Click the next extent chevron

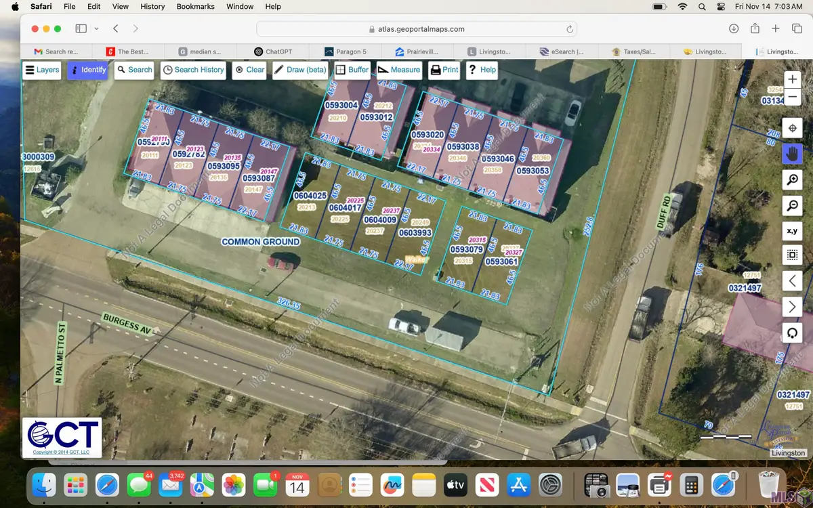point(792,306)
